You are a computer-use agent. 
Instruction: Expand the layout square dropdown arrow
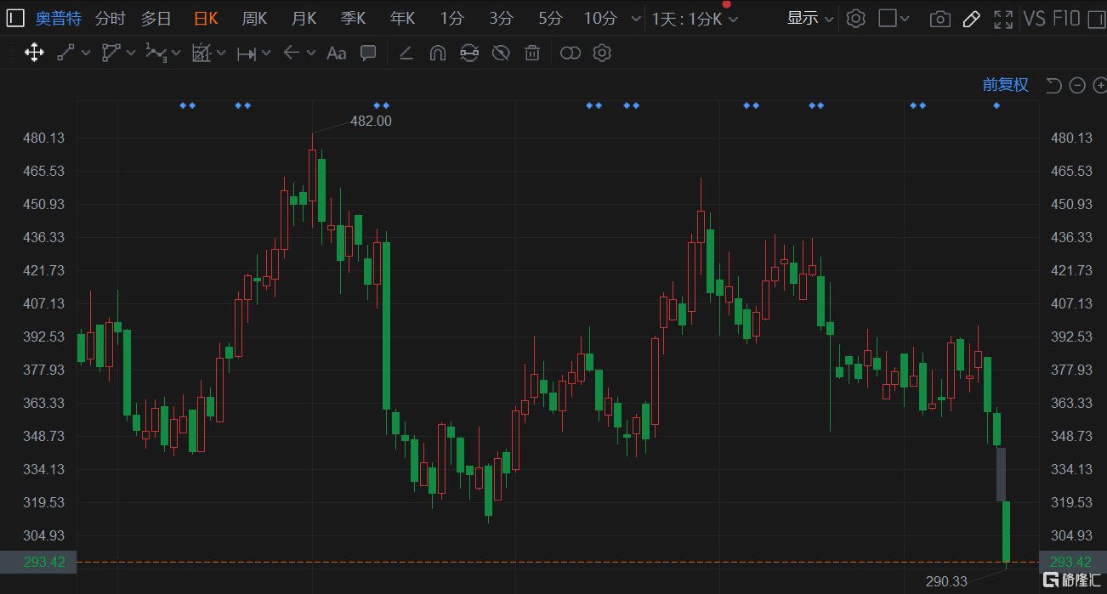click(x=905, y=19)
